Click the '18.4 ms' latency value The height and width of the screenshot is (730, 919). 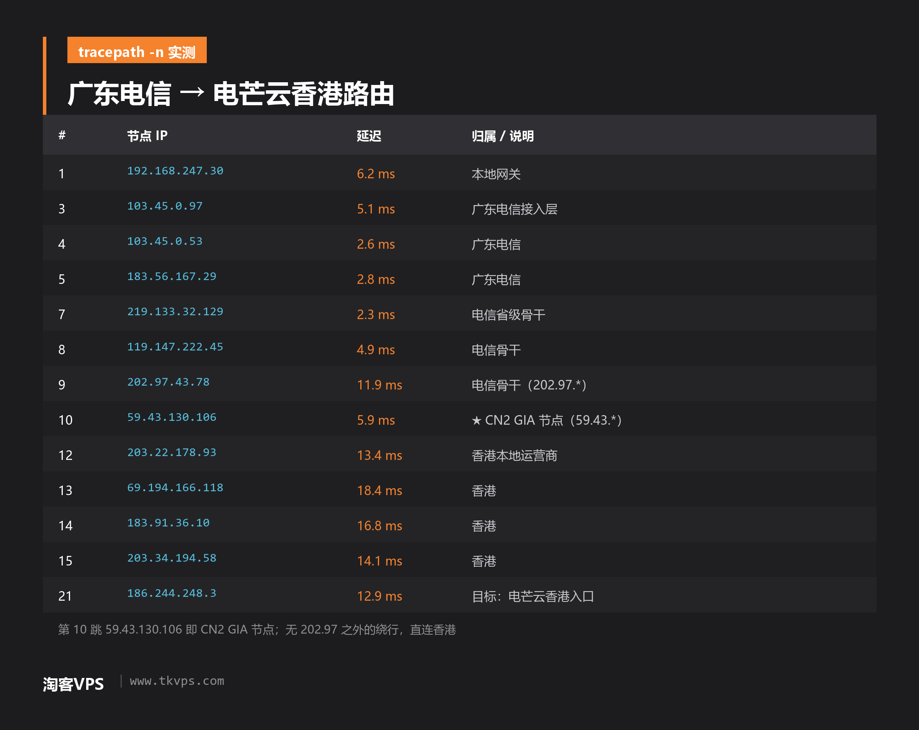[x=379, y=490]
